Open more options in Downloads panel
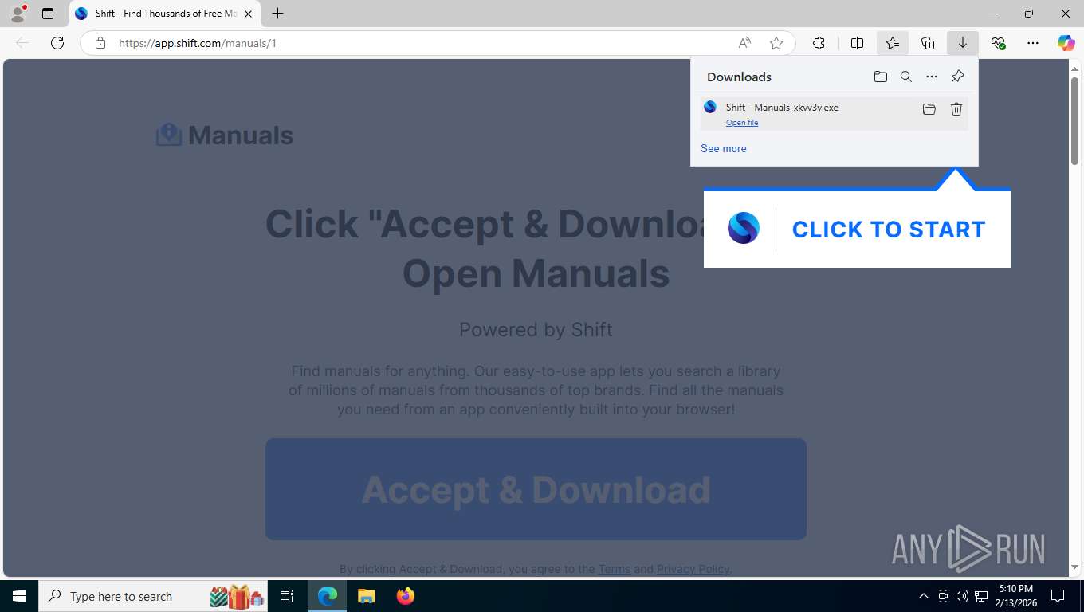1084x612 pixels. click(932, 76)
